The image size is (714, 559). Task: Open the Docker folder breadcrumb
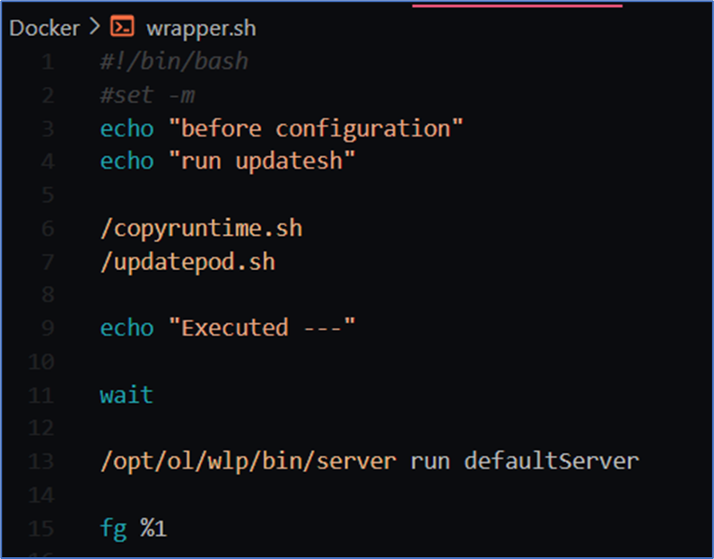(44, 28)
